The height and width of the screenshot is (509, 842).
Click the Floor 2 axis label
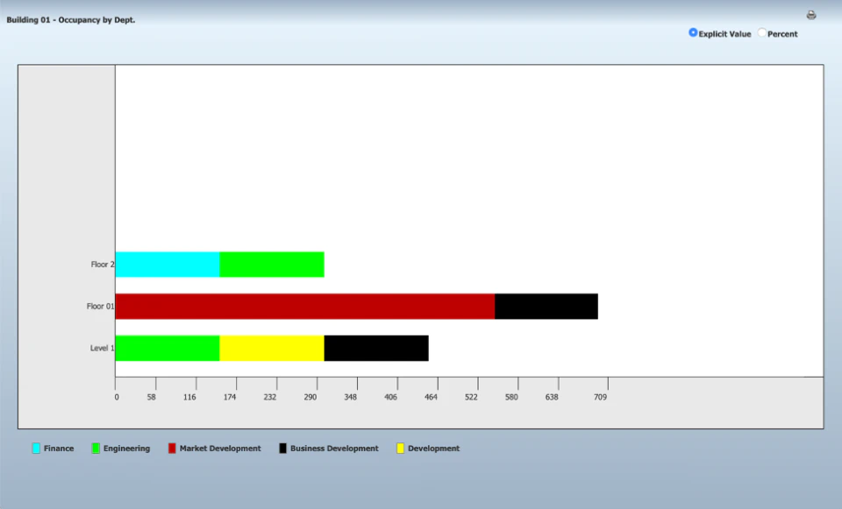point(103,265)
